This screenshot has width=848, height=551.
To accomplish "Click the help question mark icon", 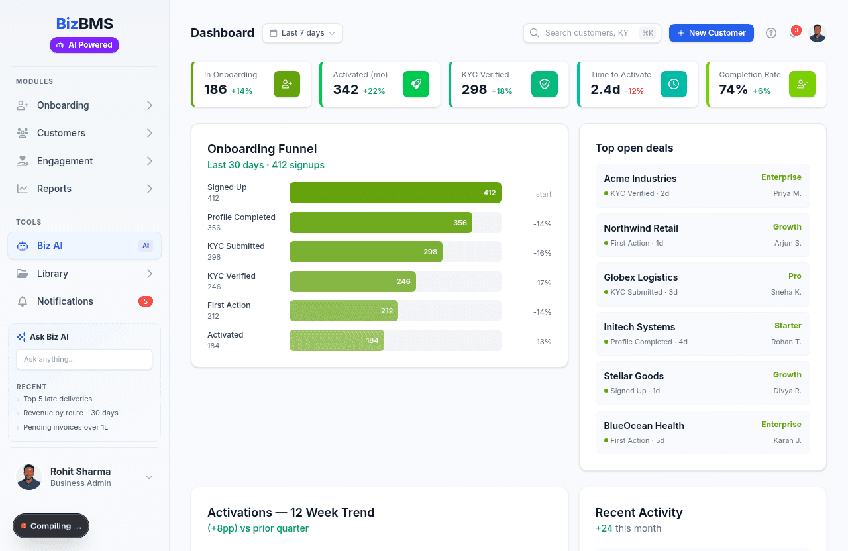I will point(771,33).
